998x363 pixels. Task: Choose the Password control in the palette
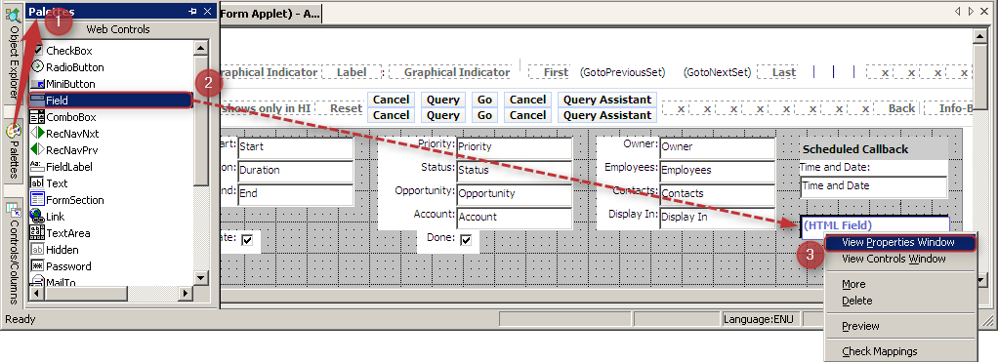[68, 266]
